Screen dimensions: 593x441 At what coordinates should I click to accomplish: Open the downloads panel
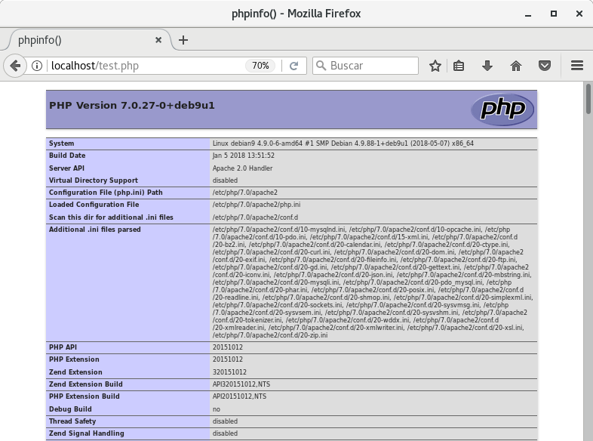487,66
